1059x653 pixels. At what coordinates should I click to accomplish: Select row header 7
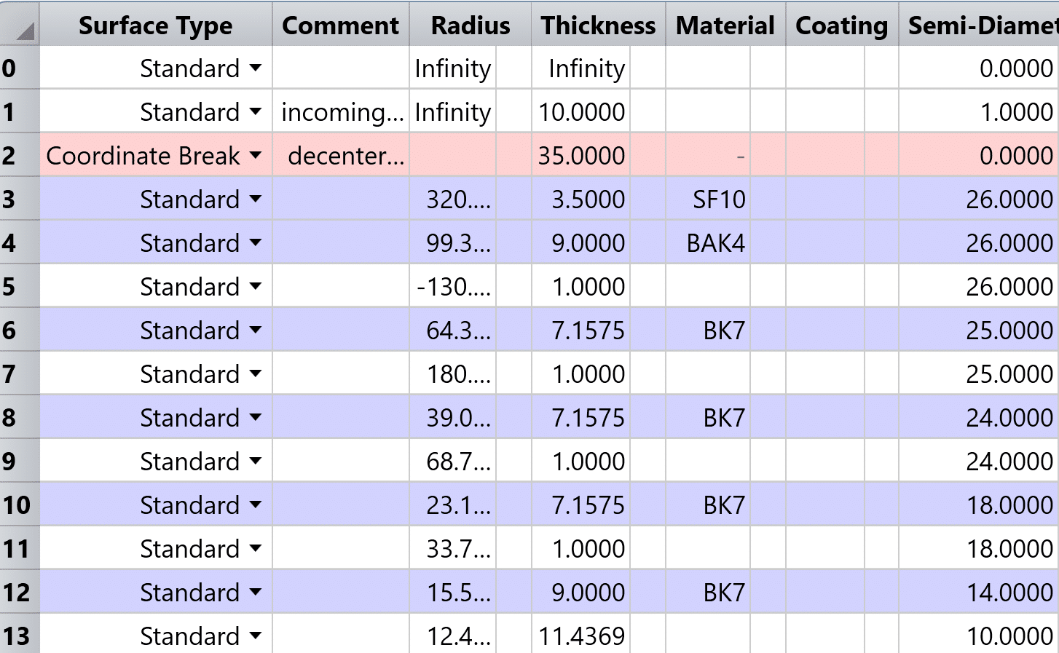(x=20, y=373)
